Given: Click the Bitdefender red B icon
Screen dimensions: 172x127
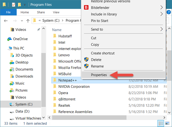Looking at the screenshot, I should pos(86,8).
